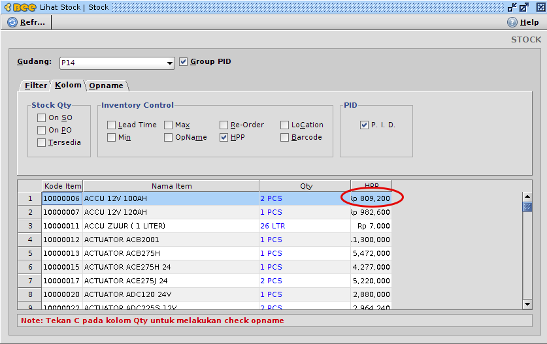The image size is (547, 344).
Task: Click row number 8 header
Action: tap(30, 294)
